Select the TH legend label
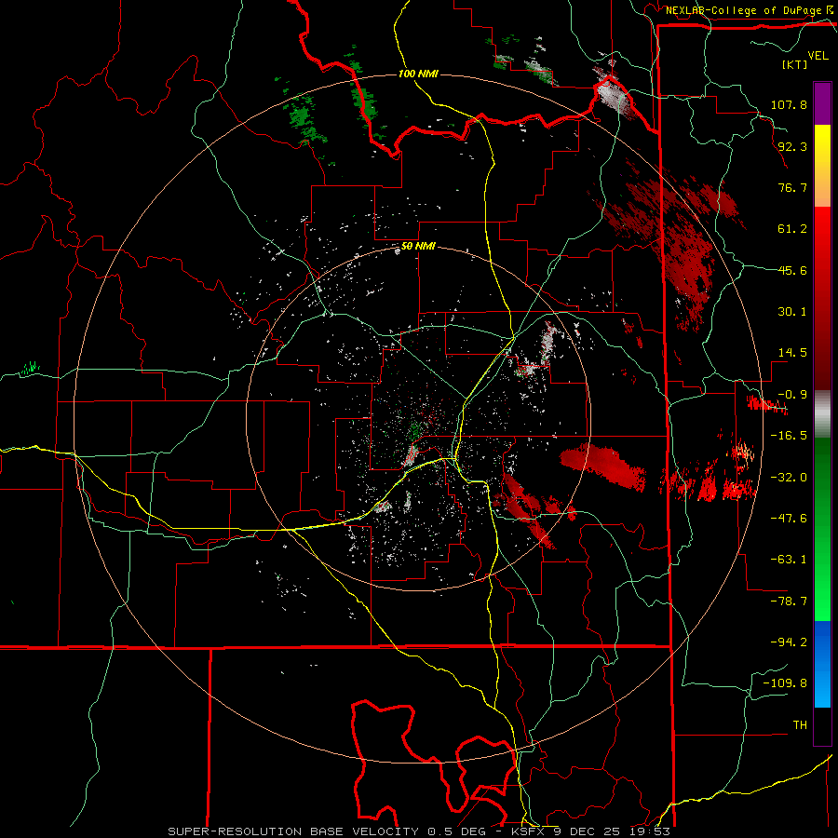The width and height of the screenshot is (838, 838). (800, 725)
